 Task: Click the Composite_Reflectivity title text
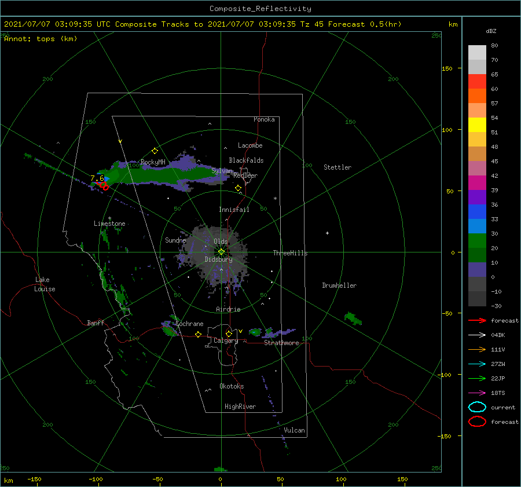(x=260, y=9)
